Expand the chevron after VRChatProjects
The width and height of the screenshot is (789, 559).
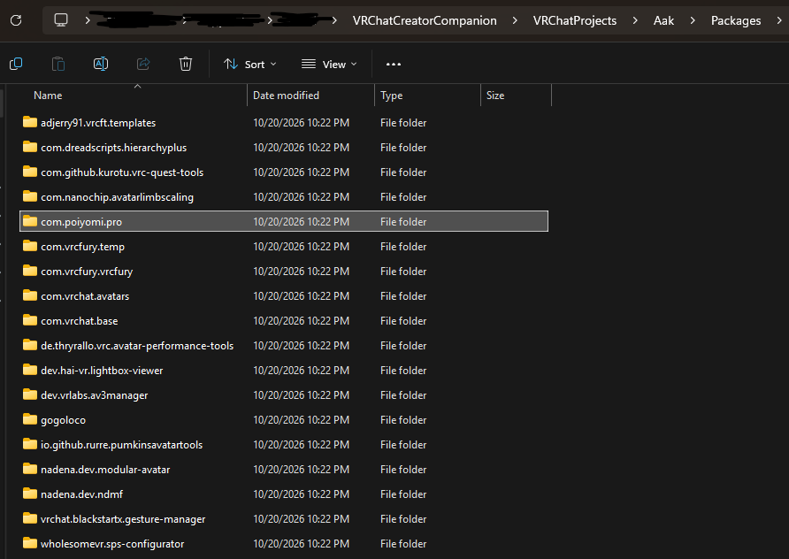pos(635,20)
